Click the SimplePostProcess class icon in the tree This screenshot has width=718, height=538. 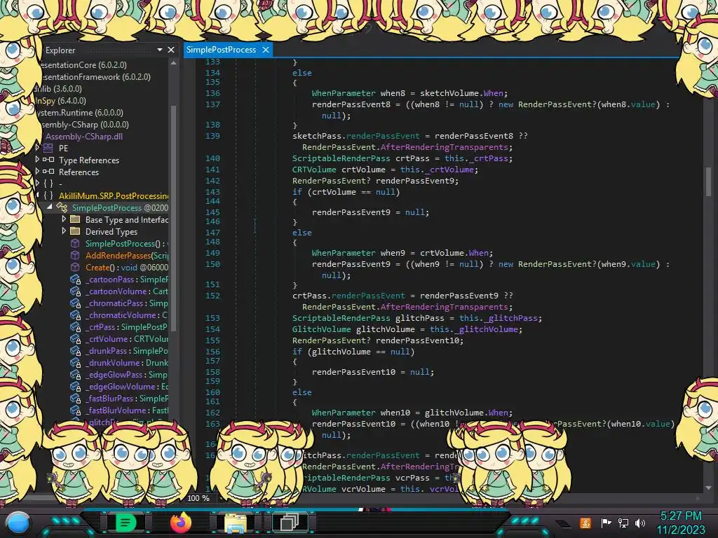coord(62,207)
